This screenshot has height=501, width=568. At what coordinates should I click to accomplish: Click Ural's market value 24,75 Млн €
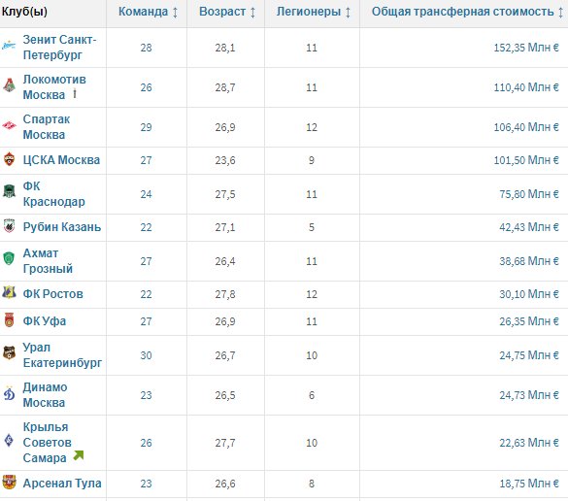point(529,355)
